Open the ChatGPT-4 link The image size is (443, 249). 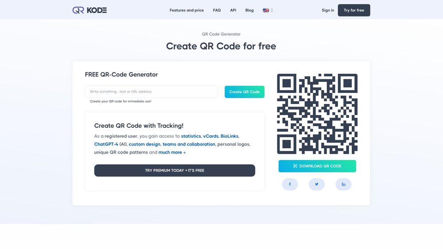coord(106,144)
